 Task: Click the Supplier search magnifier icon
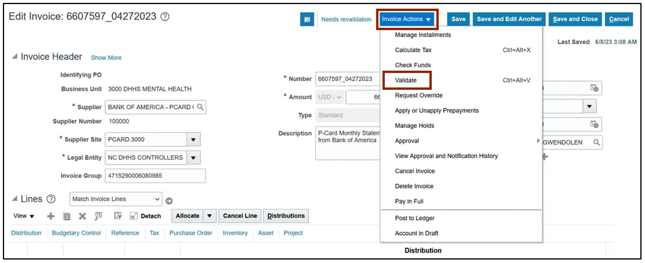coord(200,107)
